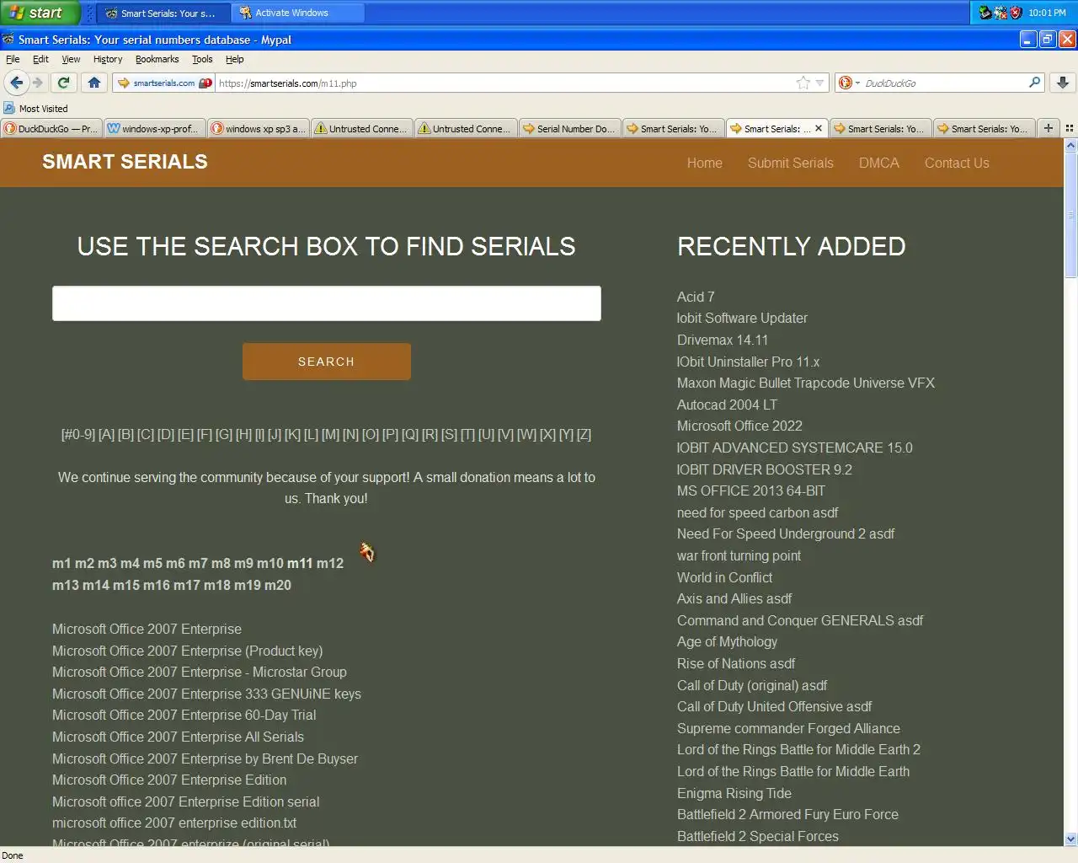The width and height of the screenshot is (1078, 863).
Task: Browse serials under letter [Z]
Action: click(584, 435)
